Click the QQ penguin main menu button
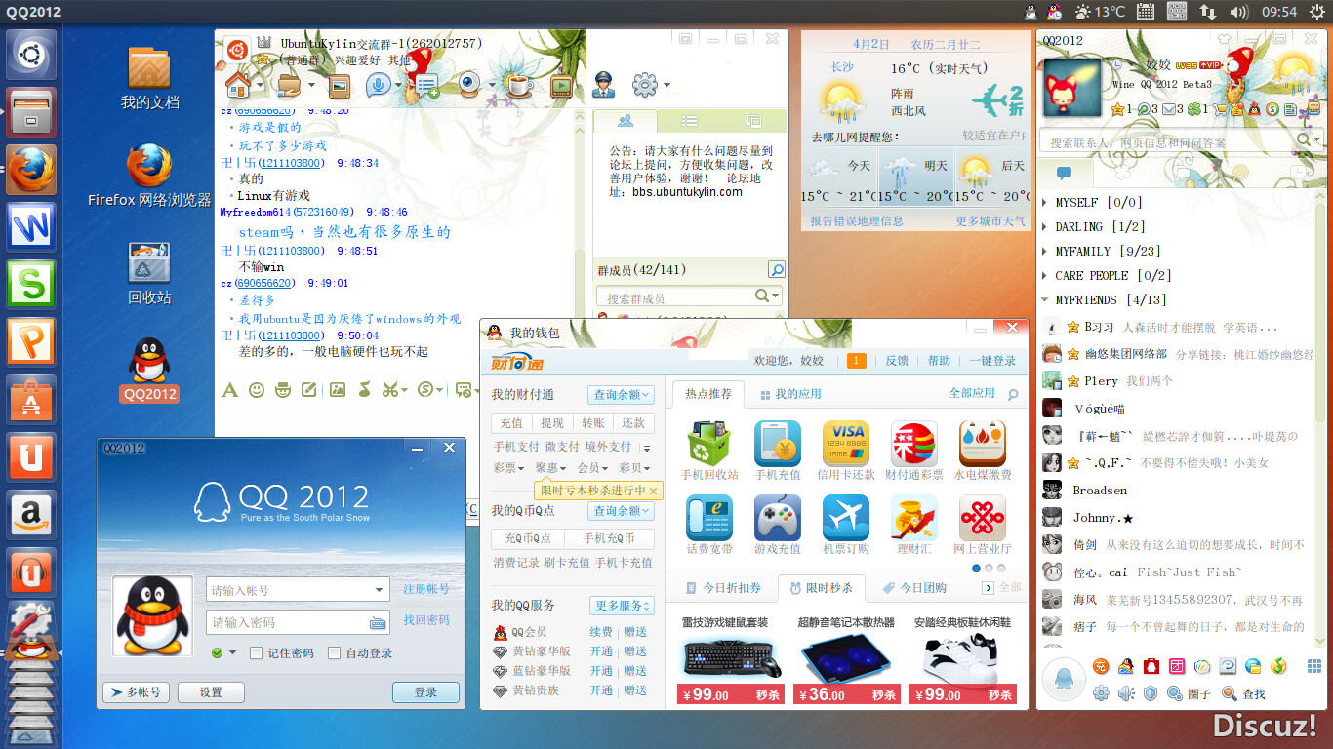The image size is (1333, 749). [1064, 679]
